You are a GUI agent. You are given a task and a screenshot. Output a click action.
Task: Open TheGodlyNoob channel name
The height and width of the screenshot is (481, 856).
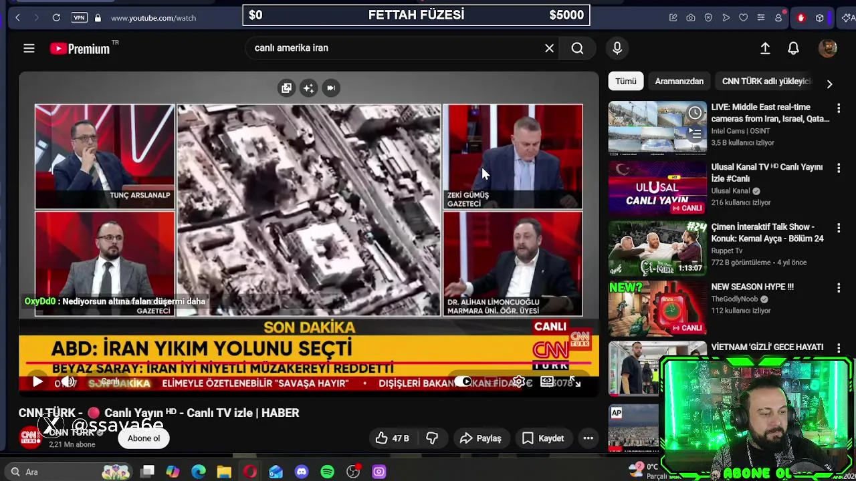[734, 299]
